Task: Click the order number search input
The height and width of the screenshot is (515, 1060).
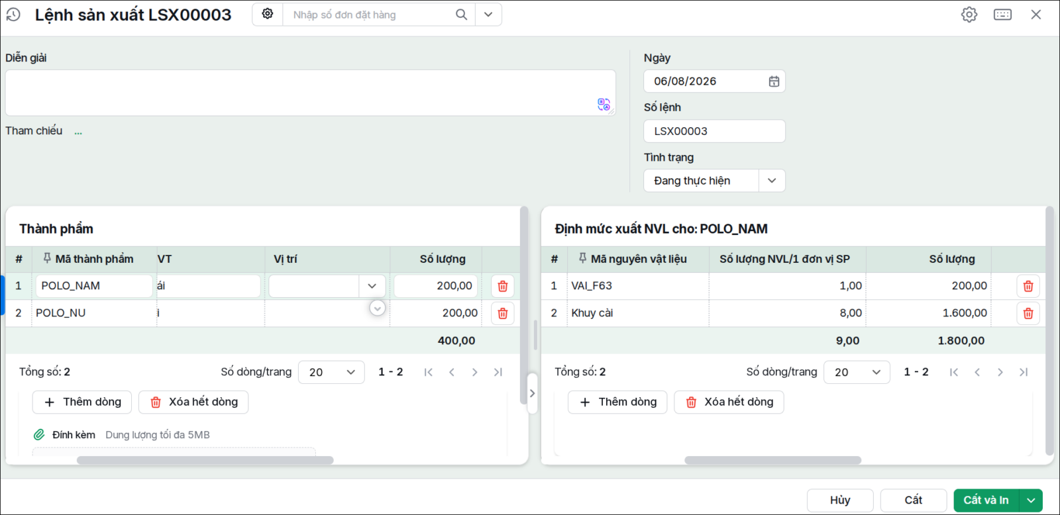Action: click(368, 15)
